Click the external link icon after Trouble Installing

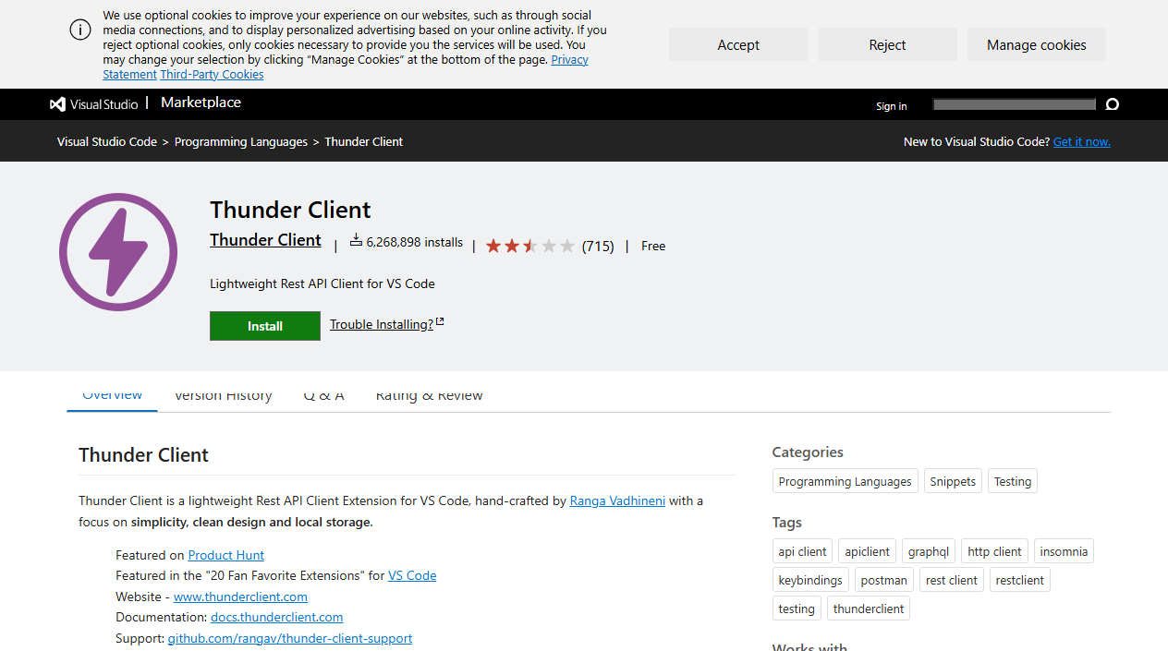[440, 319]
